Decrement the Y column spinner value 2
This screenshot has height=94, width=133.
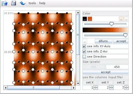(x=111, y=89)
